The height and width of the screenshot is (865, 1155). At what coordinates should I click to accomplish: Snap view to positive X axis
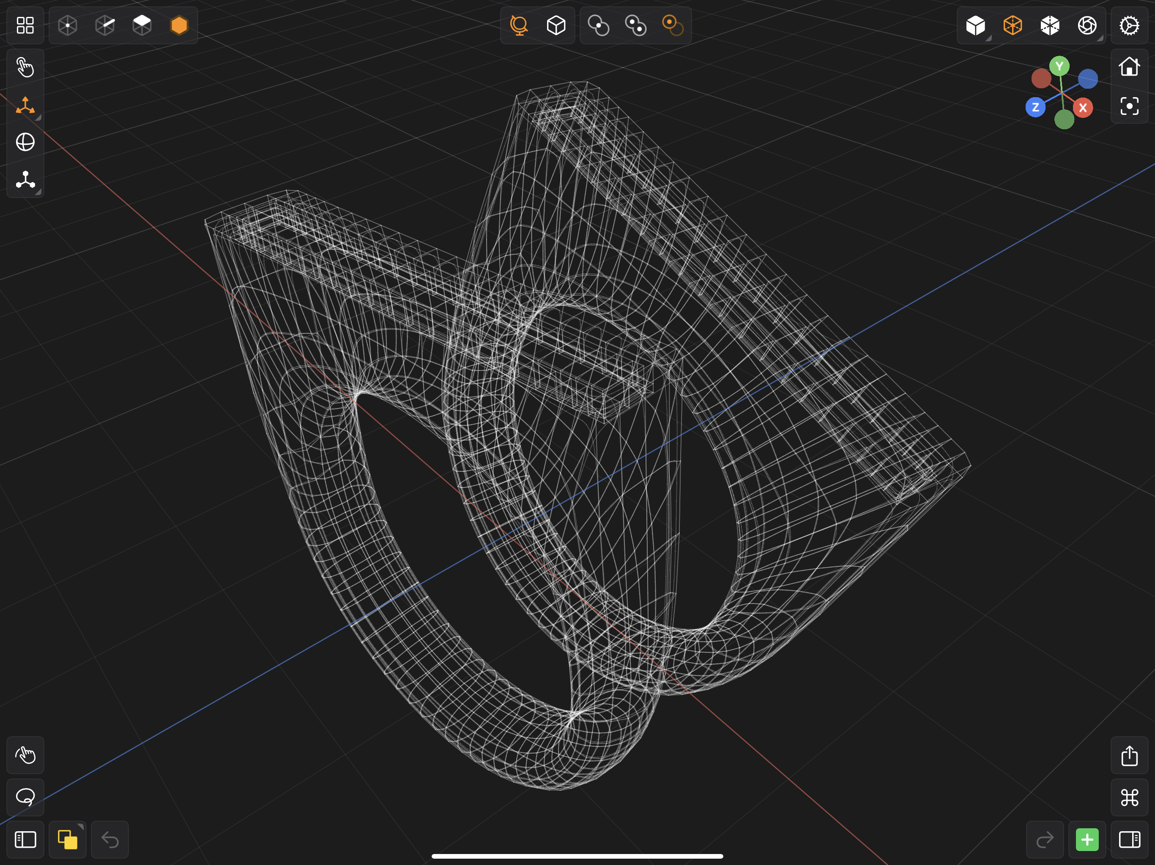[x=1083, y=108]
